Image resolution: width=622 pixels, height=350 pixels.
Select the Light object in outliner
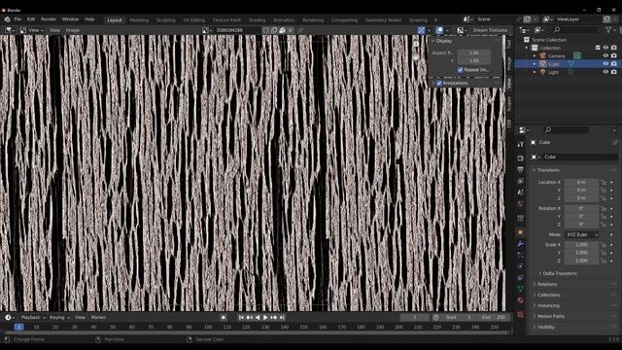pos(553,72)
